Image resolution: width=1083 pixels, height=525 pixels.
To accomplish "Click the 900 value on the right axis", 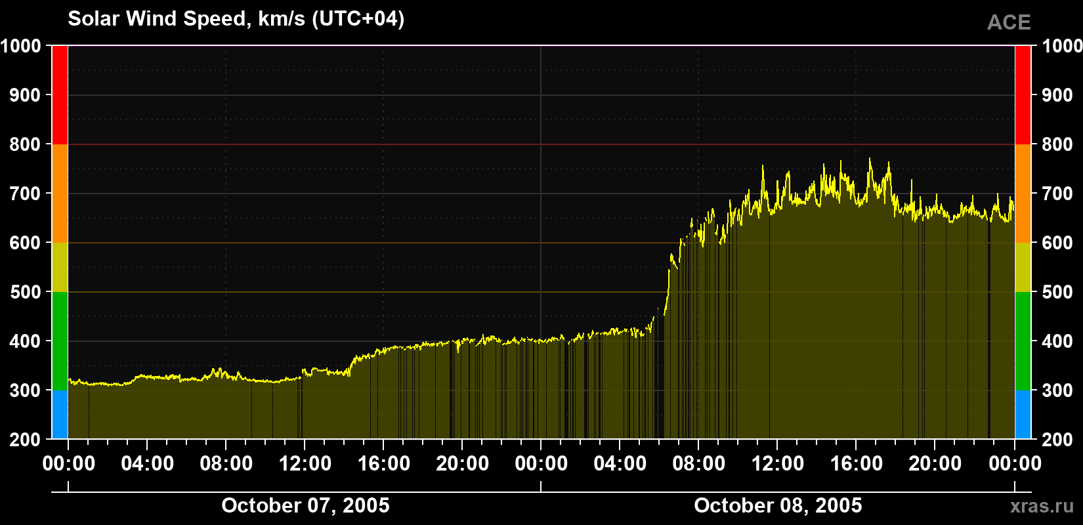I will coord(1058,95).
